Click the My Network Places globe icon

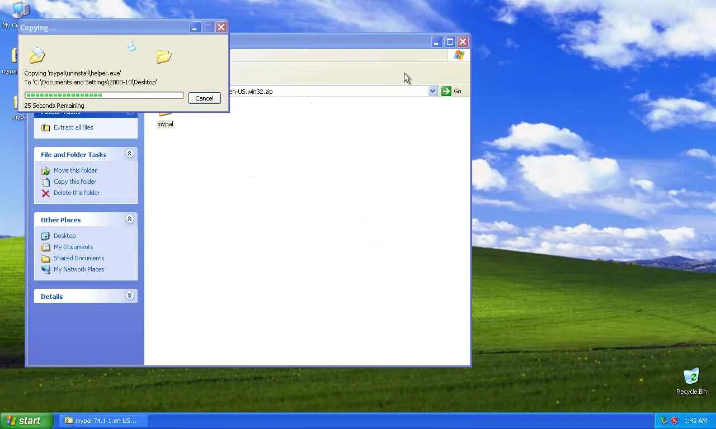(46, 269)
